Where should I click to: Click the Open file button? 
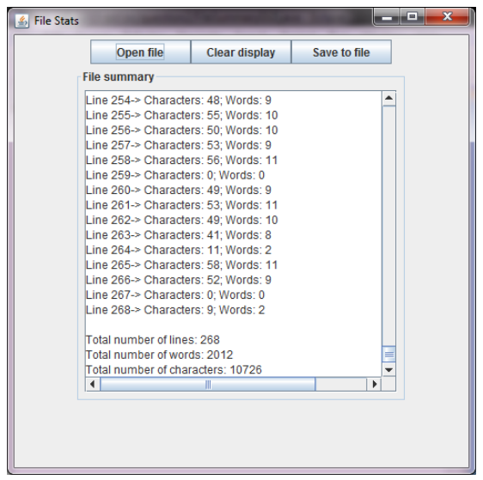[140, 52]
